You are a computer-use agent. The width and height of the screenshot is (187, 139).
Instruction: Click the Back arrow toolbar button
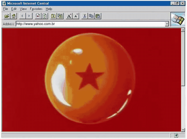[x=22, y=16]
